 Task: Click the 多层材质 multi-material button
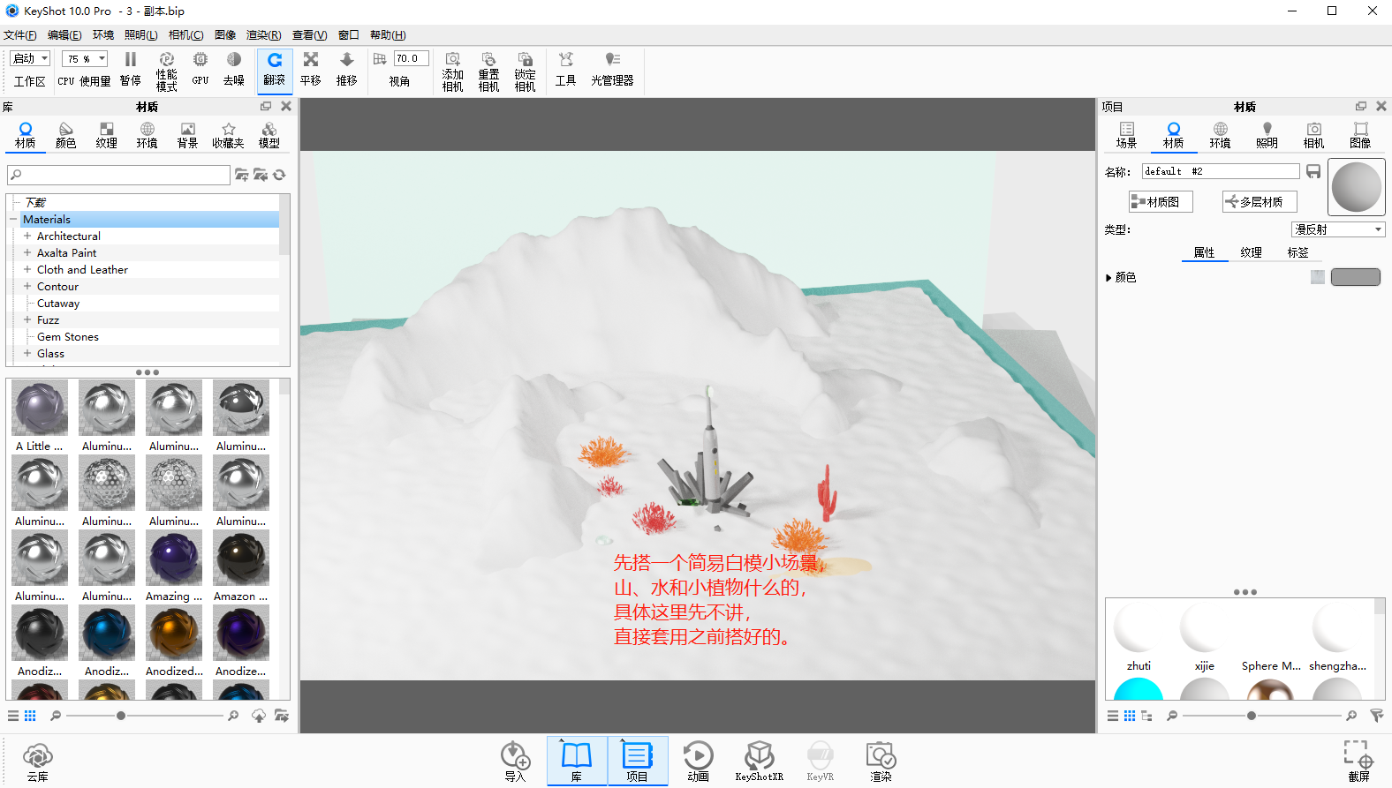coord(1260,201)
